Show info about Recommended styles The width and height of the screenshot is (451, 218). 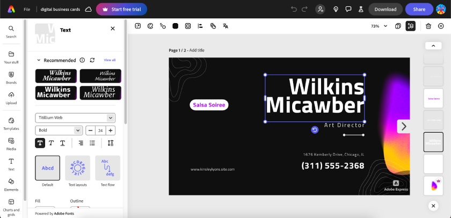(x=82, y=60)
